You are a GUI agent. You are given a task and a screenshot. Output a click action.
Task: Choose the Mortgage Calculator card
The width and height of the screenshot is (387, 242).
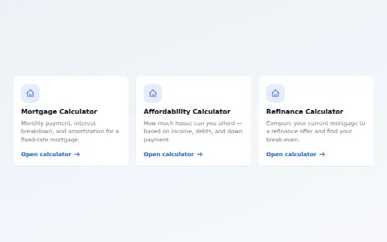(71, 121)
